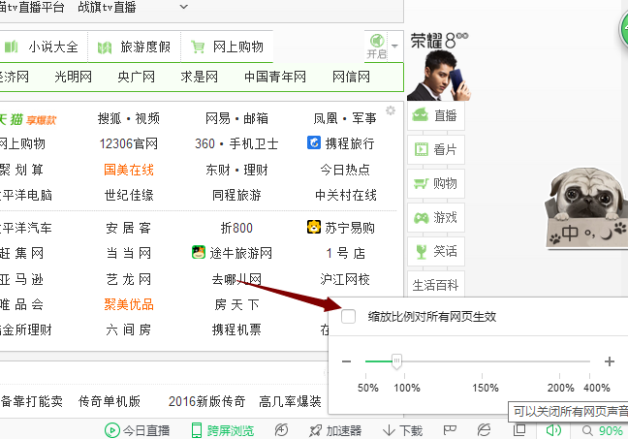
Task: Click the zoom slider handle
Action: 396,361
